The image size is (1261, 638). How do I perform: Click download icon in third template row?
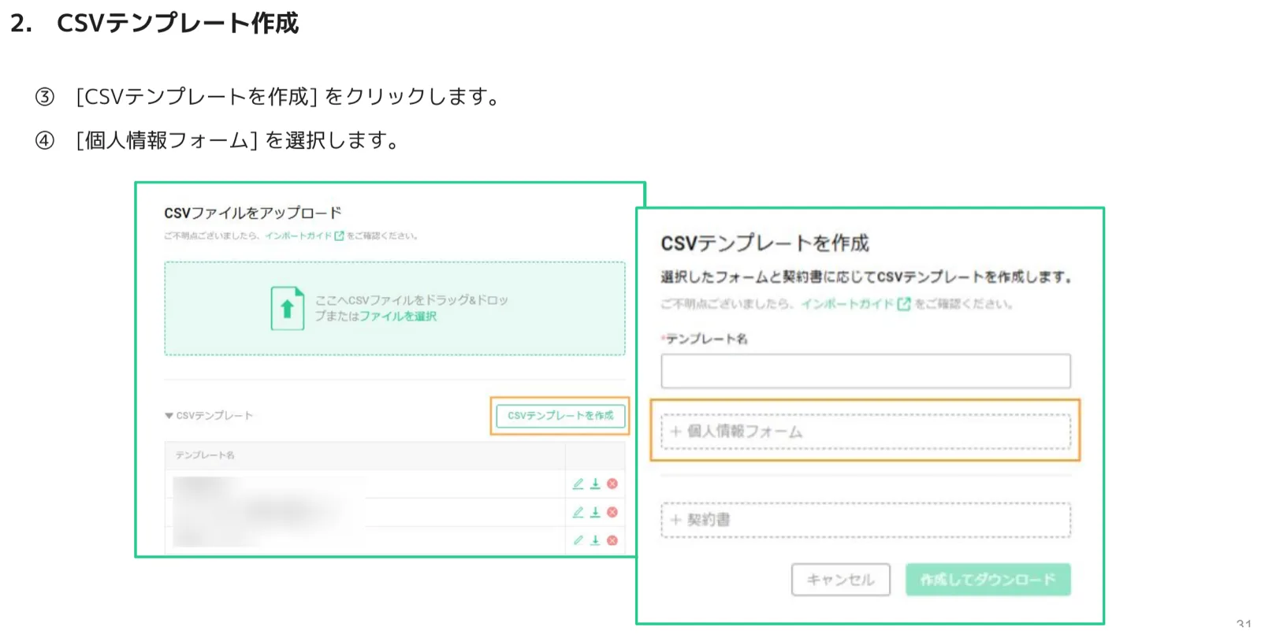point(595,540)
